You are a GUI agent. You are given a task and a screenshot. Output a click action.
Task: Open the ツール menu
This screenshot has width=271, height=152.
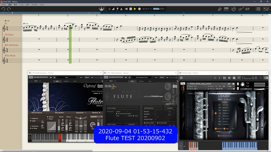click(x=21, y=5)
